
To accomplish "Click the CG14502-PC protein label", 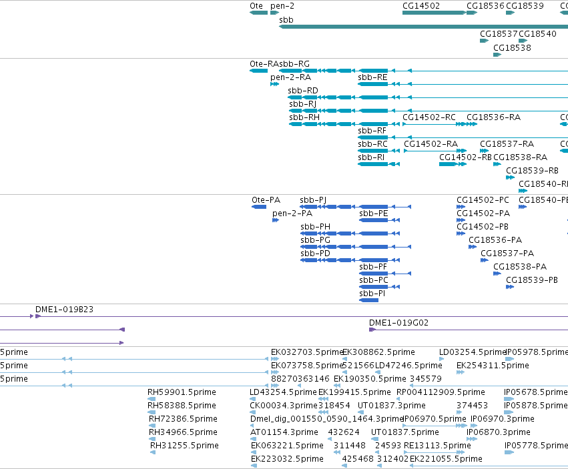I will (483, 200).
